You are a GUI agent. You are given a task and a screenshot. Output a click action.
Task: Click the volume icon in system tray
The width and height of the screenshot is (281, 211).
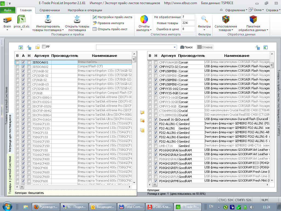[x=252, y=207]
